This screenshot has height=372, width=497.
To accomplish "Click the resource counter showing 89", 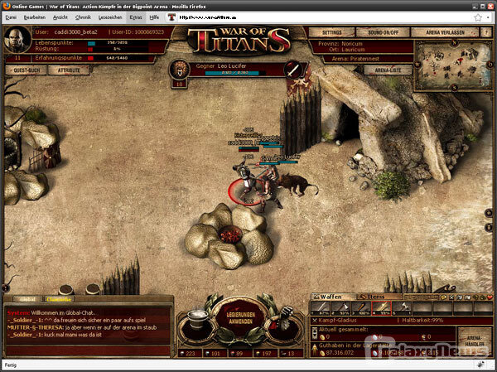I will (240, 353).
